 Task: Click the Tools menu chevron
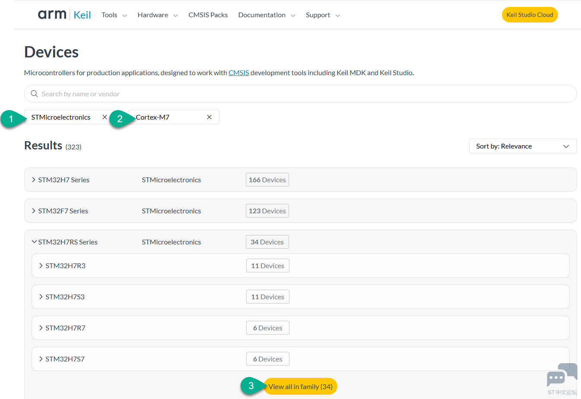pos(124,16)
